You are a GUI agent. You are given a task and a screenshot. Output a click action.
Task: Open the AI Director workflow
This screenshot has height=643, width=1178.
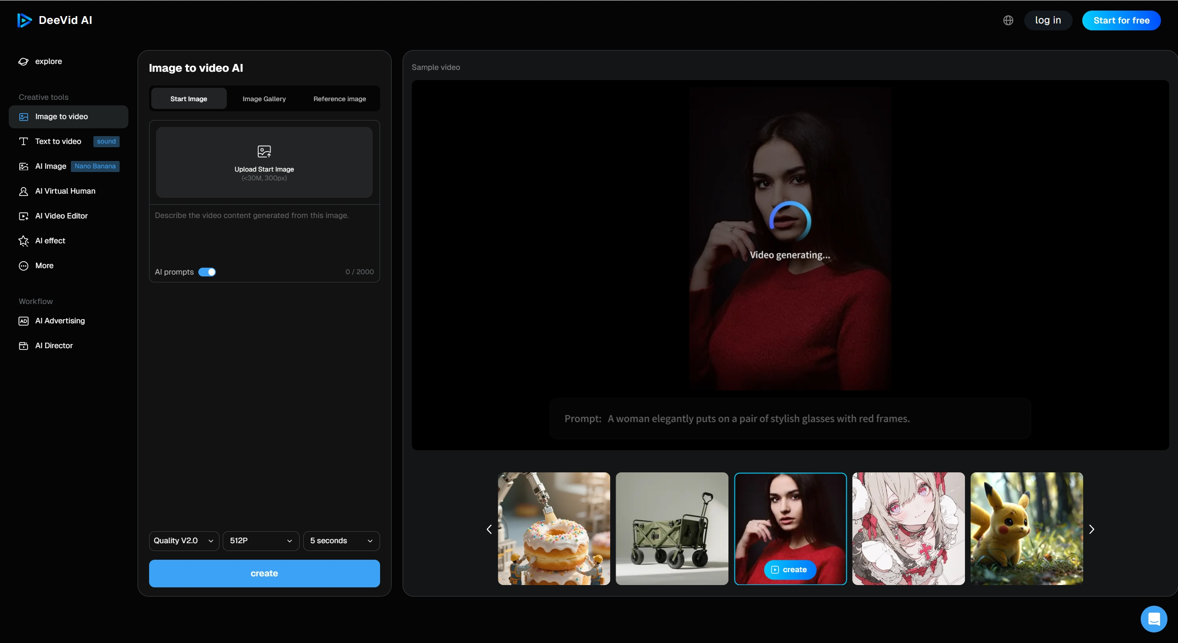click(x=54, y=346)
